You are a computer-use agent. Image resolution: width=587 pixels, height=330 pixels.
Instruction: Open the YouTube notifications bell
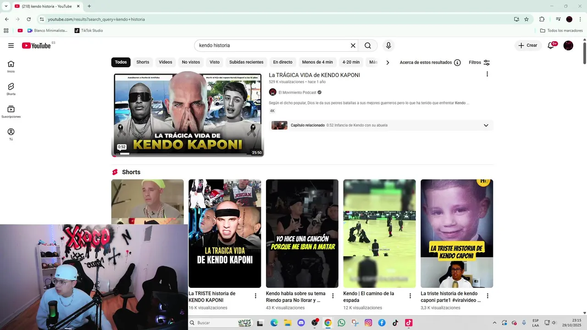(551, 45)
